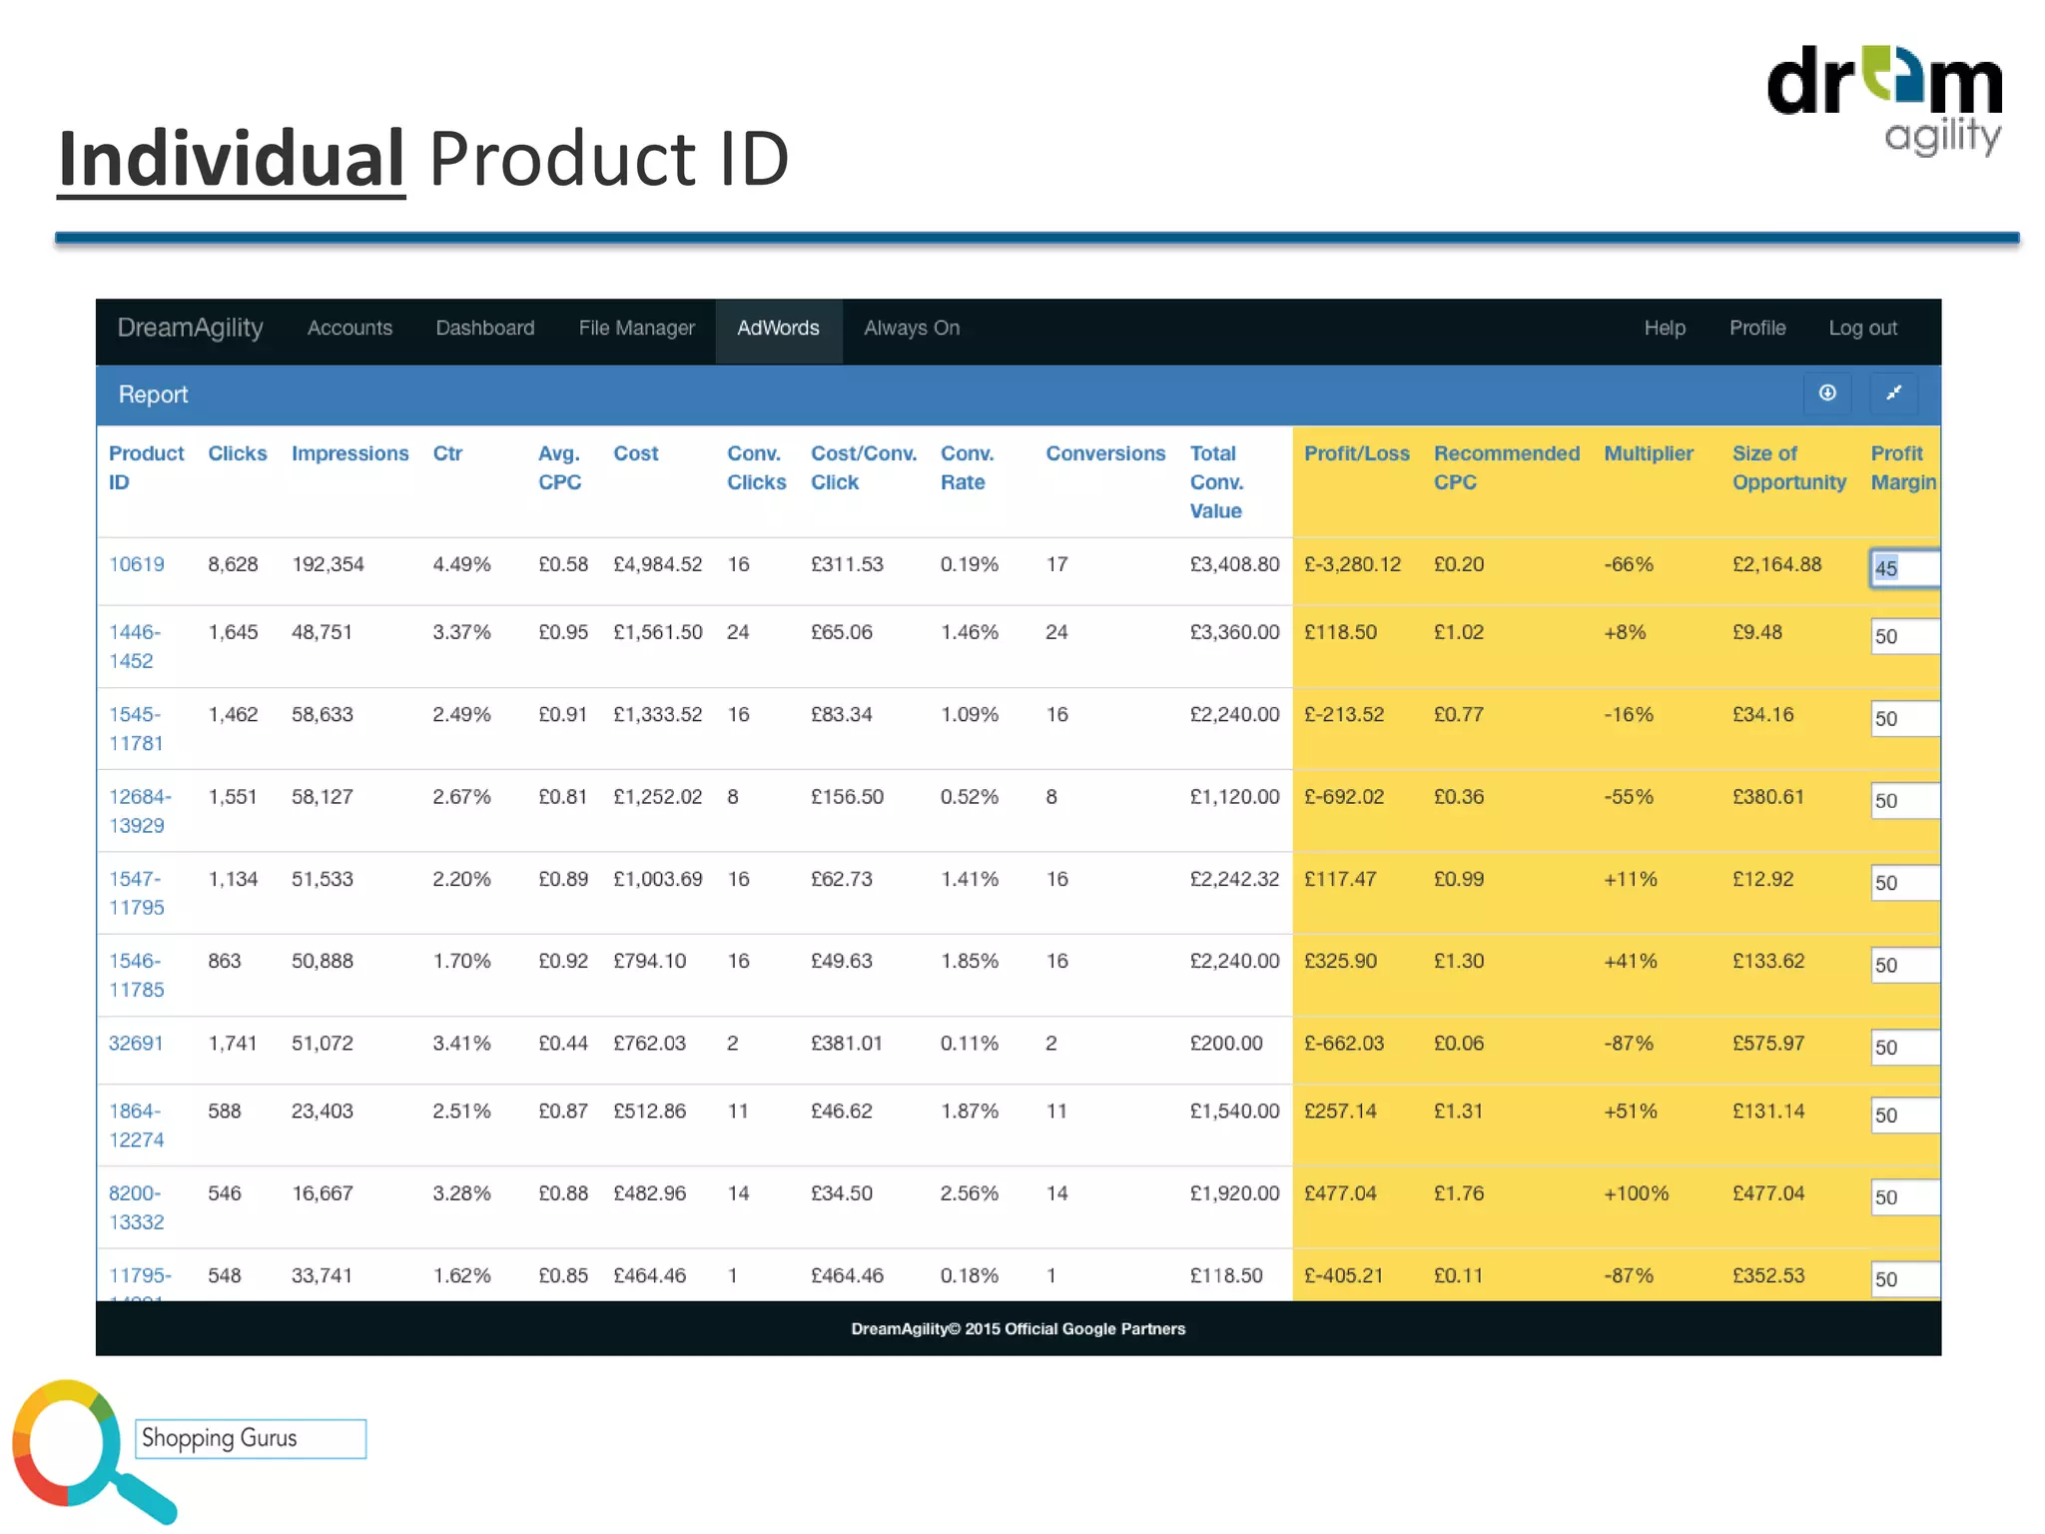The image size is (2045, 1534).
Task: Open the Always On menu item
Action: [x=912, y=328]
